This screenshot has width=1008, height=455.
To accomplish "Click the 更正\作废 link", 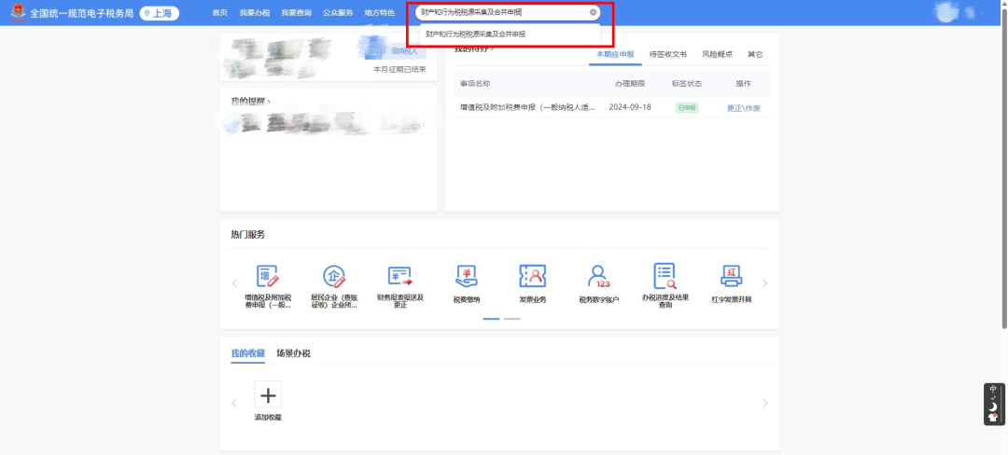I will click(744, 108).
